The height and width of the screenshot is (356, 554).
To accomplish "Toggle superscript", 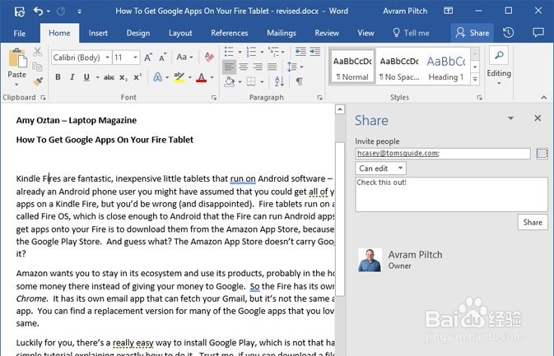I will pyautogui.click(x=137, y=77).
